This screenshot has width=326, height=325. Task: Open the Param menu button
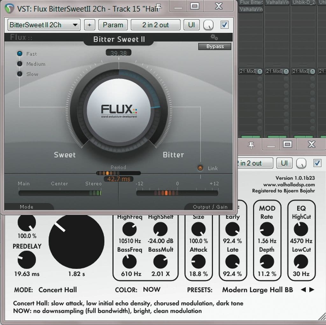coord(113,25)
